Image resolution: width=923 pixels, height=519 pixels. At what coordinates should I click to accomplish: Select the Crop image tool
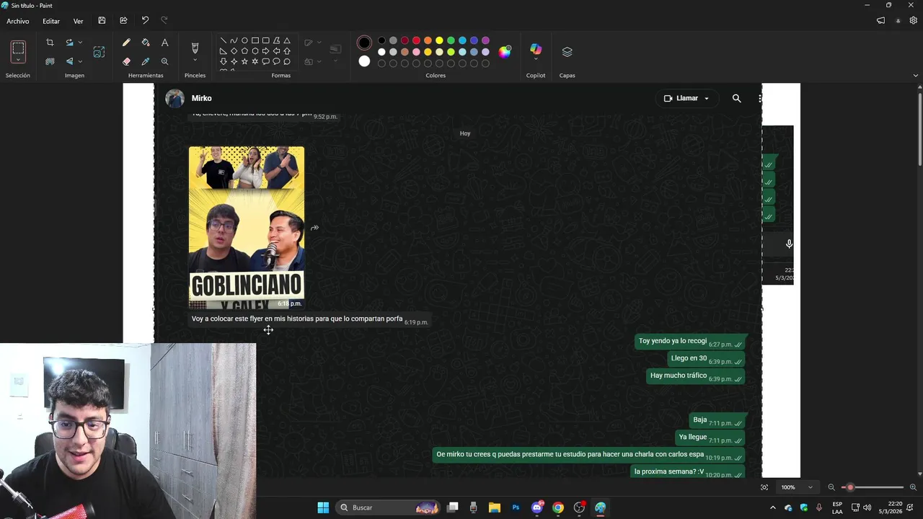tap(50, 43)
